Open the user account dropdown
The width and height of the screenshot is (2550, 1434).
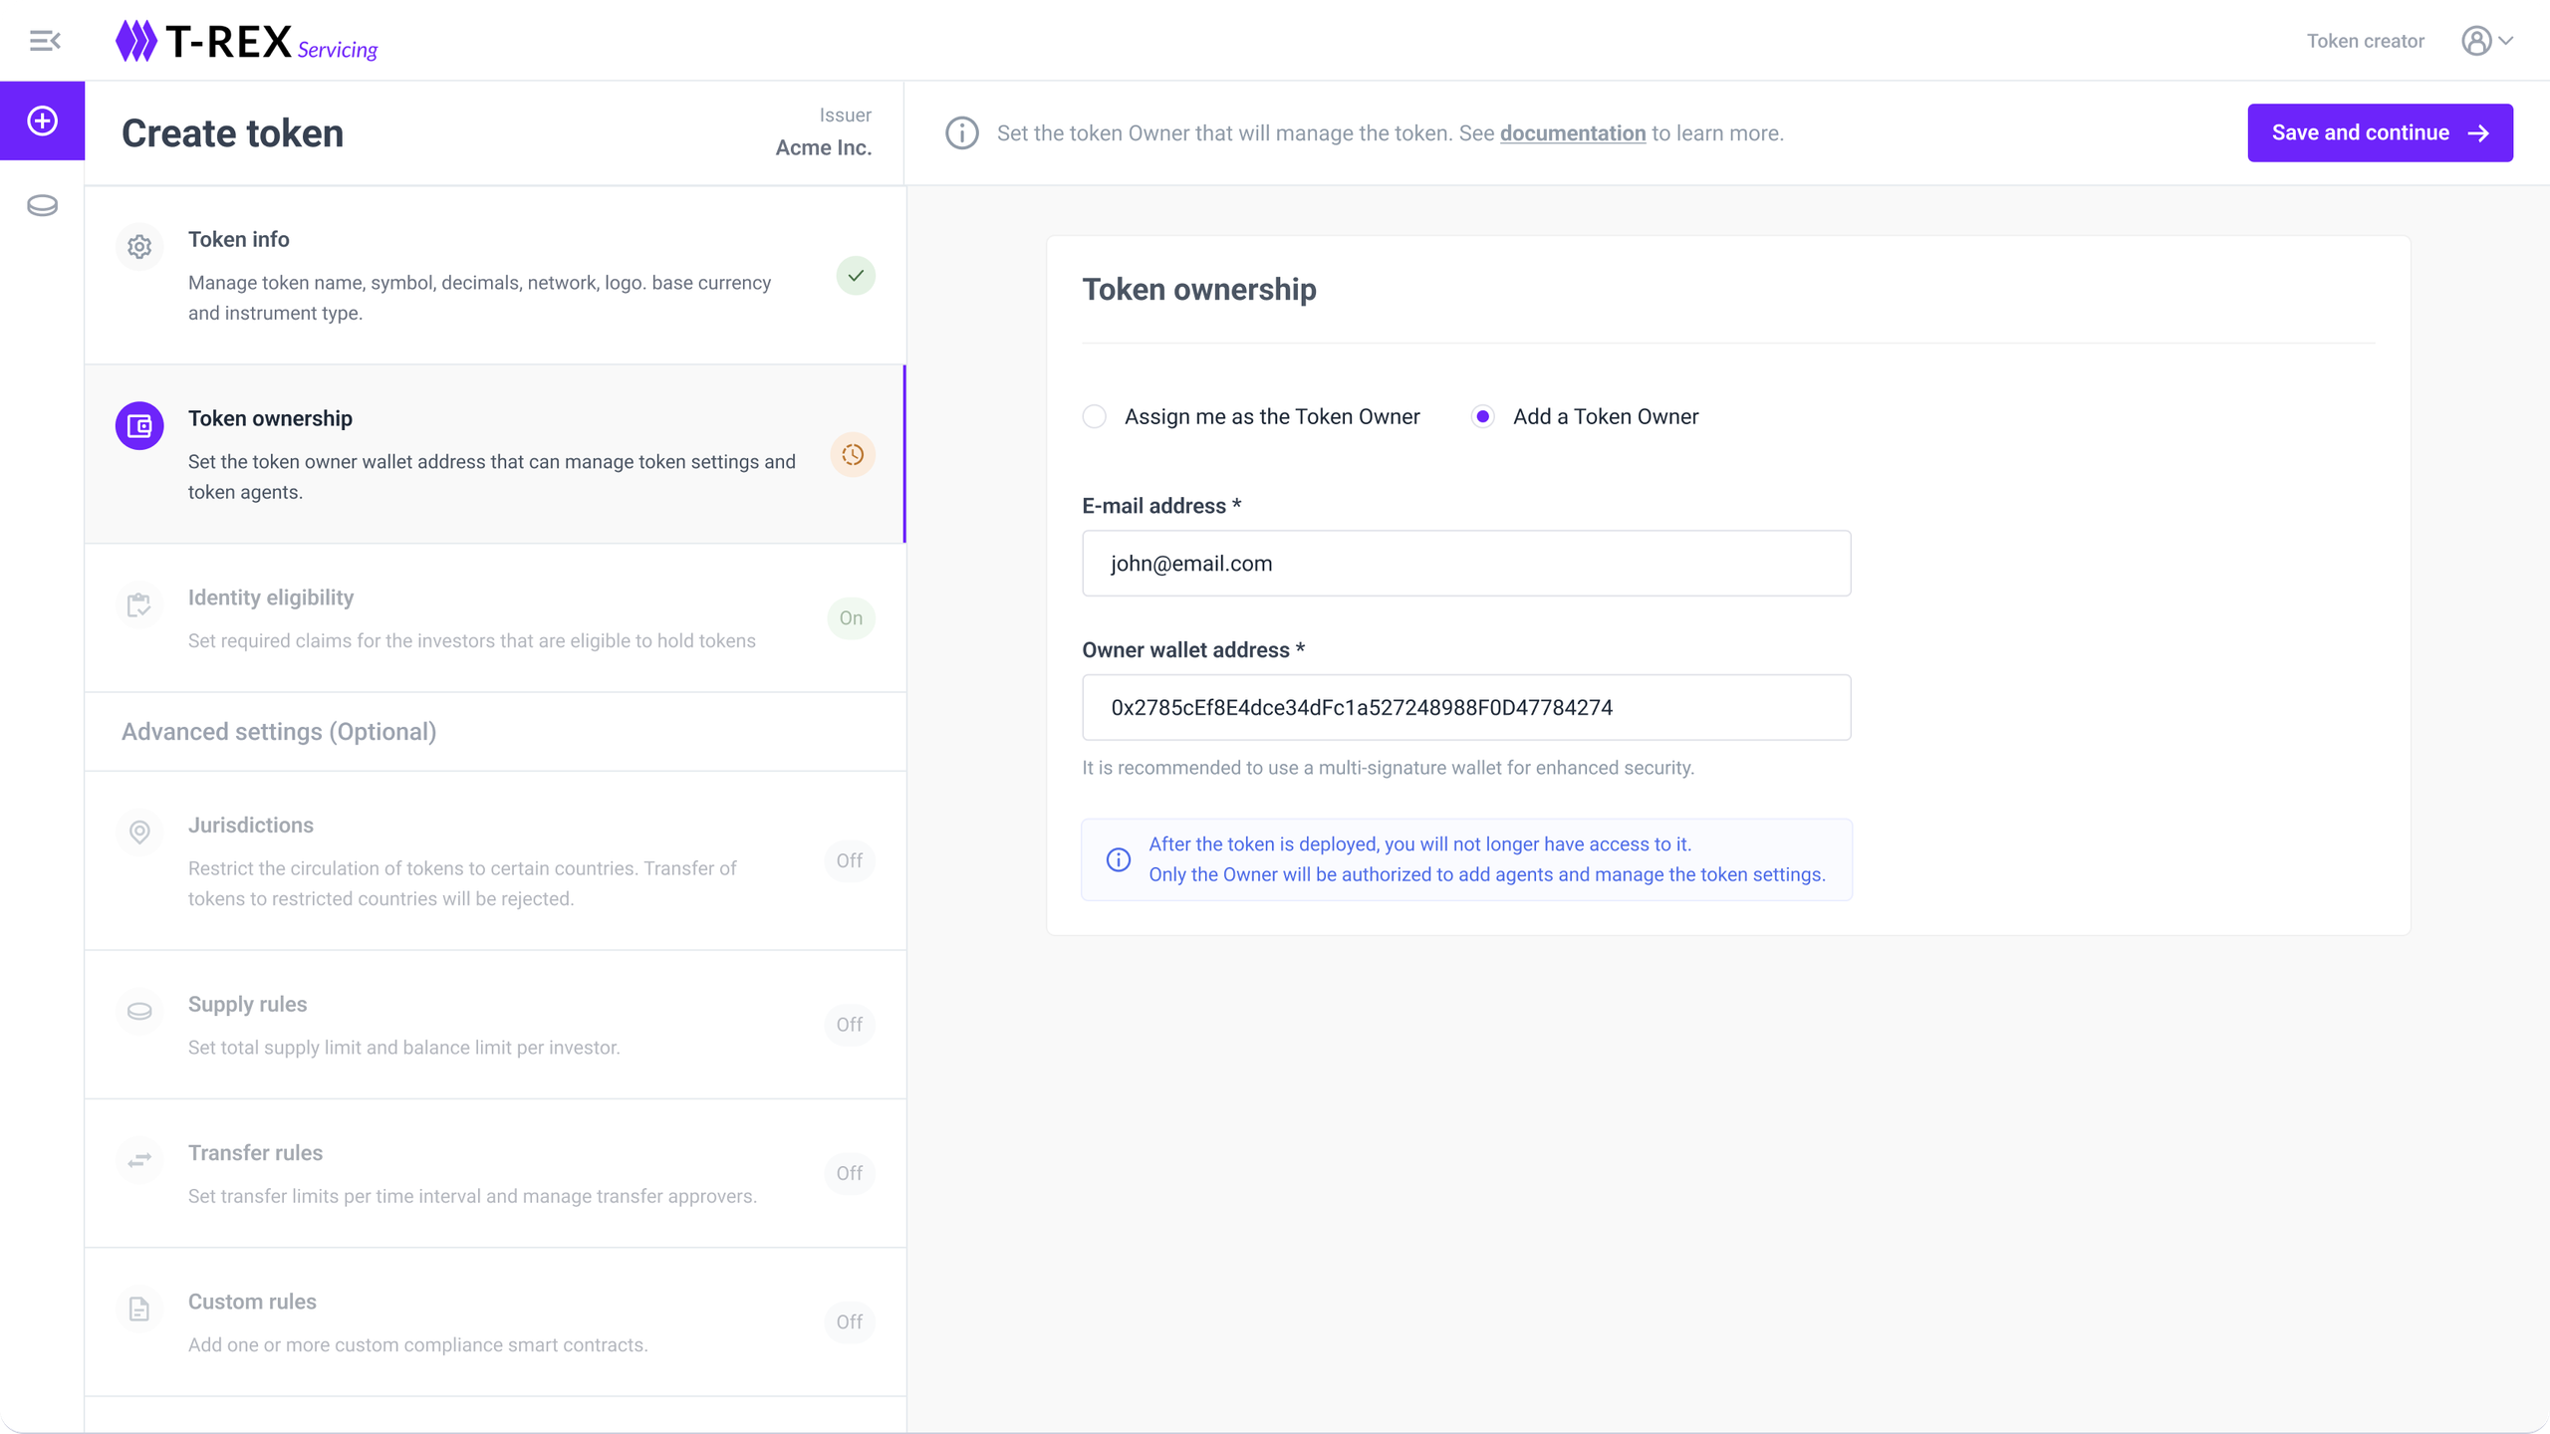point(2487,41)
